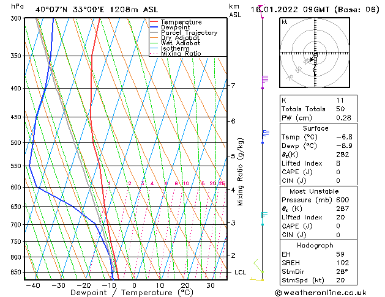Click the 300 hPa pressure label
This screenshot has height=297, width=385.
pyautogui.click(x=17, y=18)
